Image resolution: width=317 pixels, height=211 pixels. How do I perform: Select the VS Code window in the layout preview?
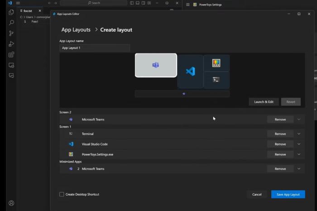tap(191, 72)
